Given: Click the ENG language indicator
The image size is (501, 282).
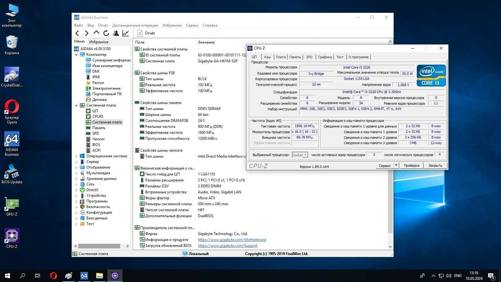Looking at the screenshot, I should (458, 276).
